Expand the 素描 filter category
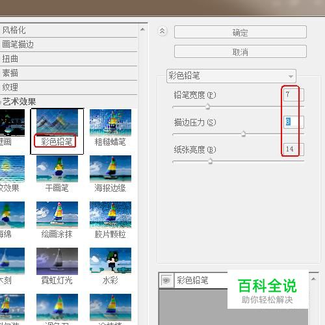The width and height of the screenshot is (325, 325). 68,73
